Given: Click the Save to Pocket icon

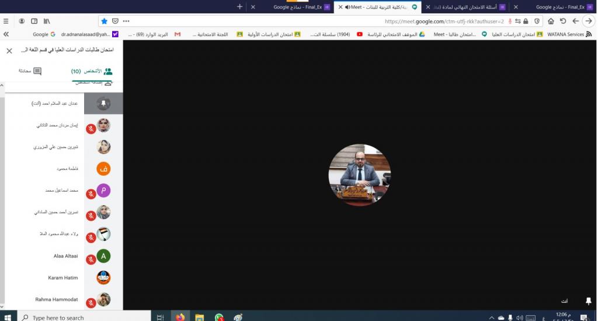Looking at the screenshot, I should (115, 21).
